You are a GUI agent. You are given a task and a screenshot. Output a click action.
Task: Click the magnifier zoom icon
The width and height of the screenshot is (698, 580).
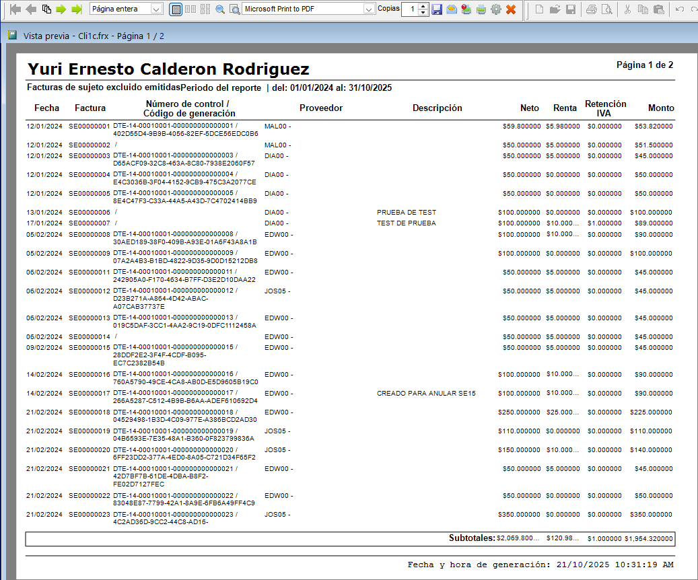pos(220,9)
